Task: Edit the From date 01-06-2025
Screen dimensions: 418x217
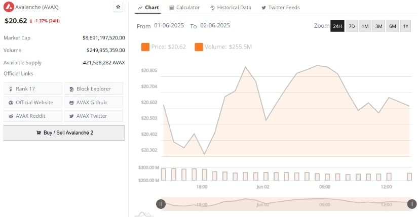Action: [169, 26]
